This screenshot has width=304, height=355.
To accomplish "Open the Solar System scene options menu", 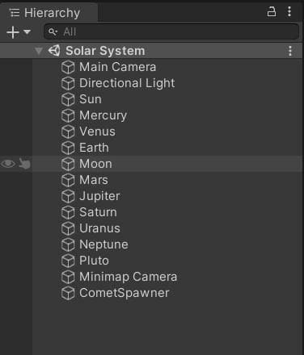I will coord(290,51).
